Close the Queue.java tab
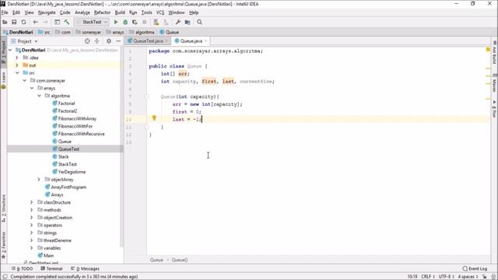Viewport: 498px width, 280px height. (205, 41)
